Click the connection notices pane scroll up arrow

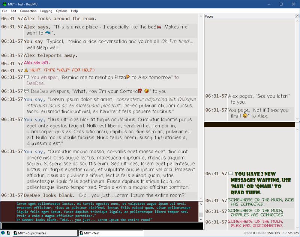[x=297, y=130]
